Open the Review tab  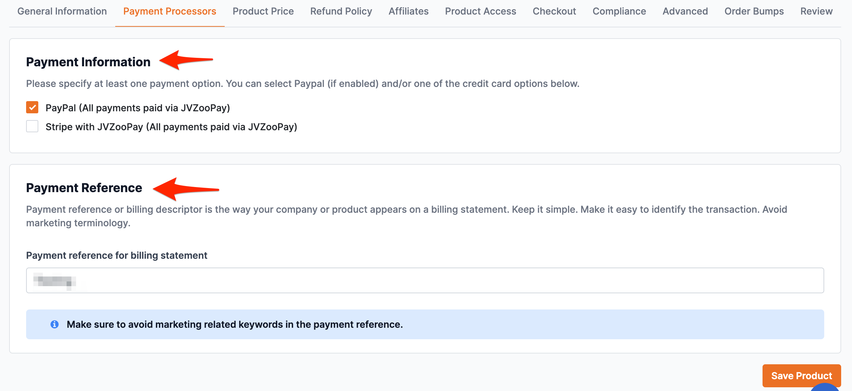816,11
